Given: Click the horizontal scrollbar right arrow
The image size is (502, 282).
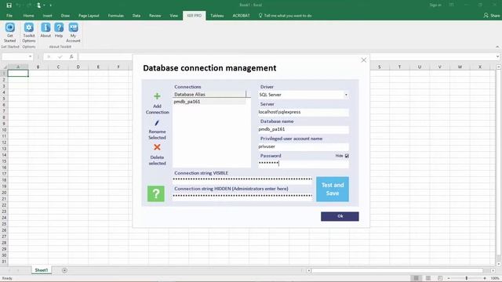Looking at the screenshot, I should (493, 270).
